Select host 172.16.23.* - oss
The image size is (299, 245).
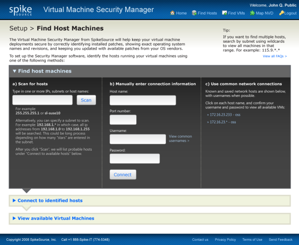coord(221,122)
